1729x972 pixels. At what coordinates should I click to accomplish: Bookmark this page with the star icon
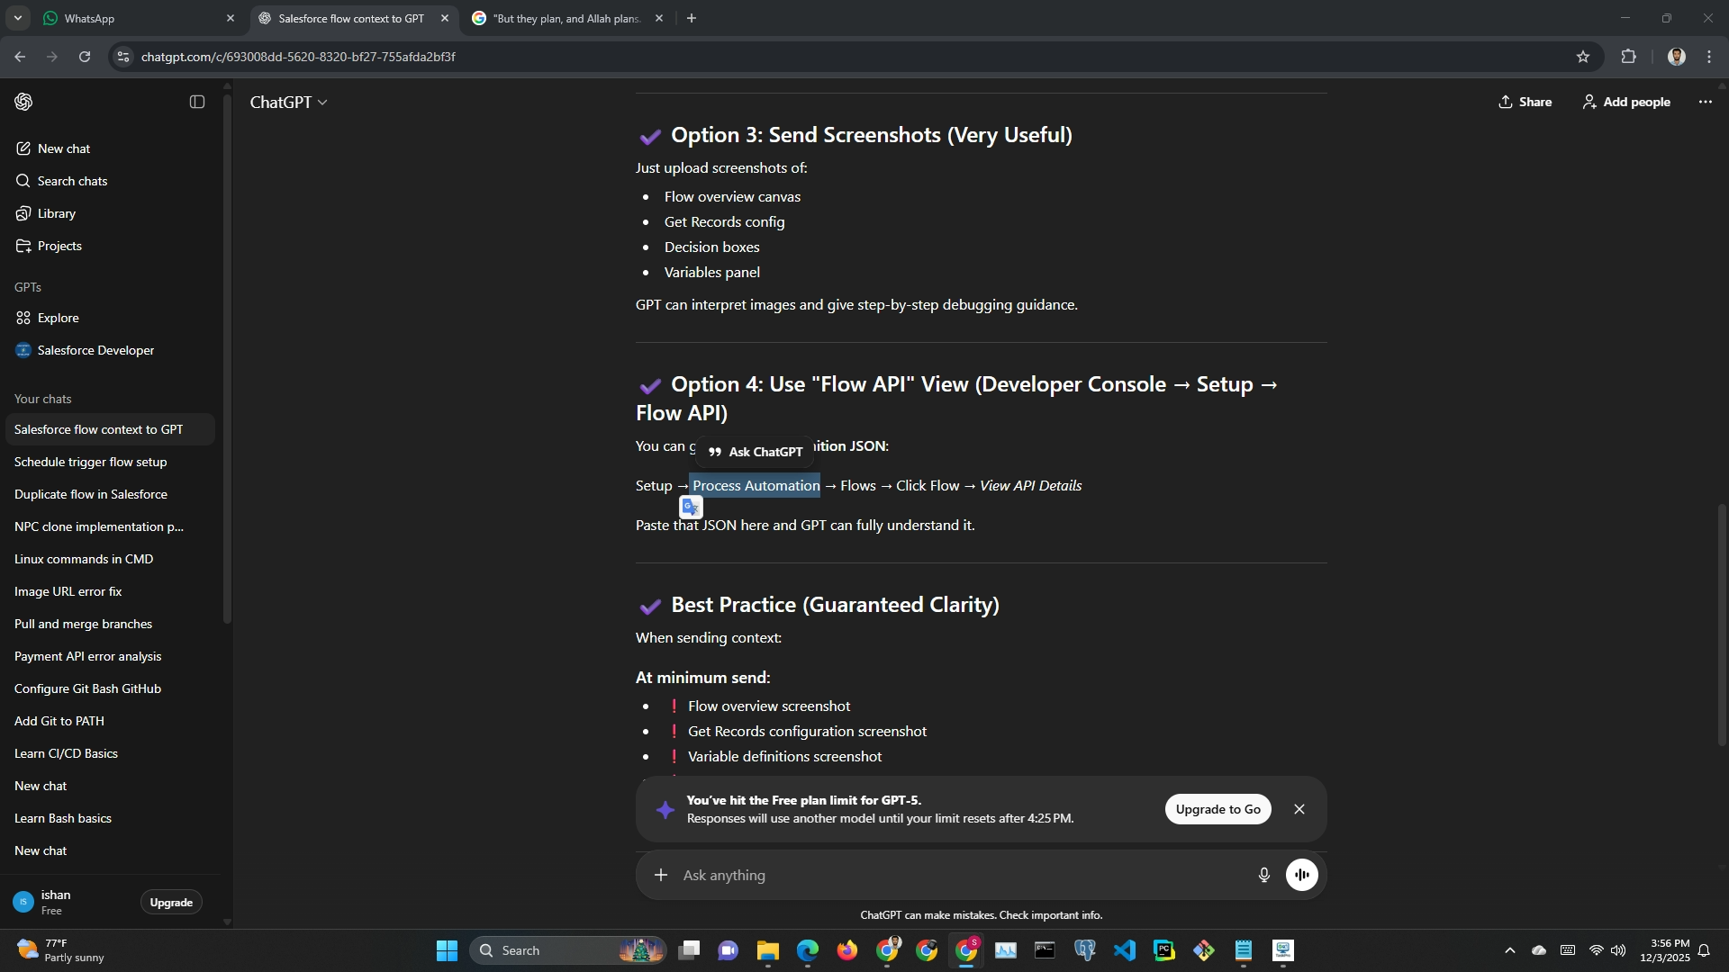[x=1583, y=57]
